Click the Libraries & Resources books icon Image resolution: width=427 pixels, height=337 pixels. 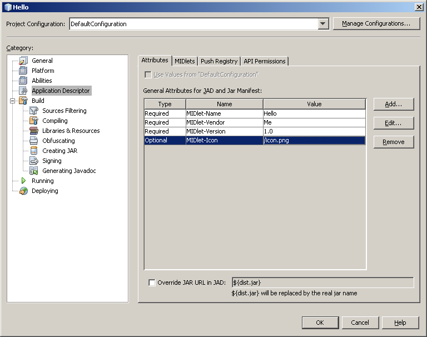click(x=34, y=131)
